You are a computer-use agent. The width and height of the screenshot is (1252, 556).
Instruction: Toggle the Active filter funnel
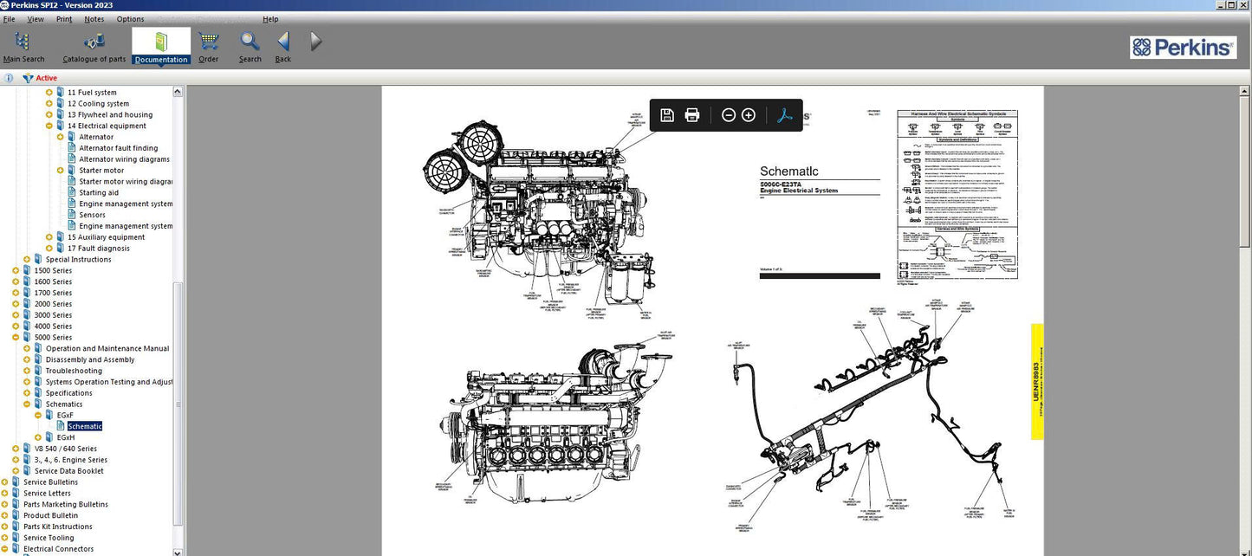(27, 78)
